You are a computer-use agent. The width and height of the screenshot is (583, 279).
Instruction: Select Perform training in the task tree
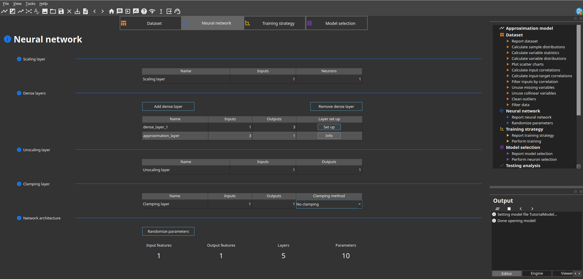[526, 141]
